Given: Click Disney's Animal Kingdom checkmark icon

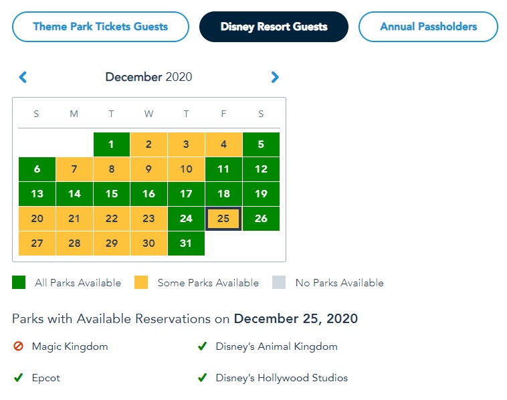Looking at the screenshot, I should coord(202,346).
